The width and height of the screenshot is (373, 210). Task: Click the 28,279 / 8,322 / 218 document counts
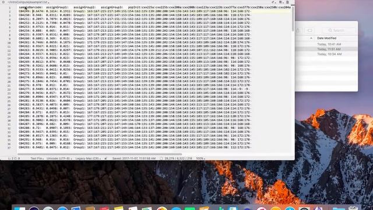(x=178, y=158)
